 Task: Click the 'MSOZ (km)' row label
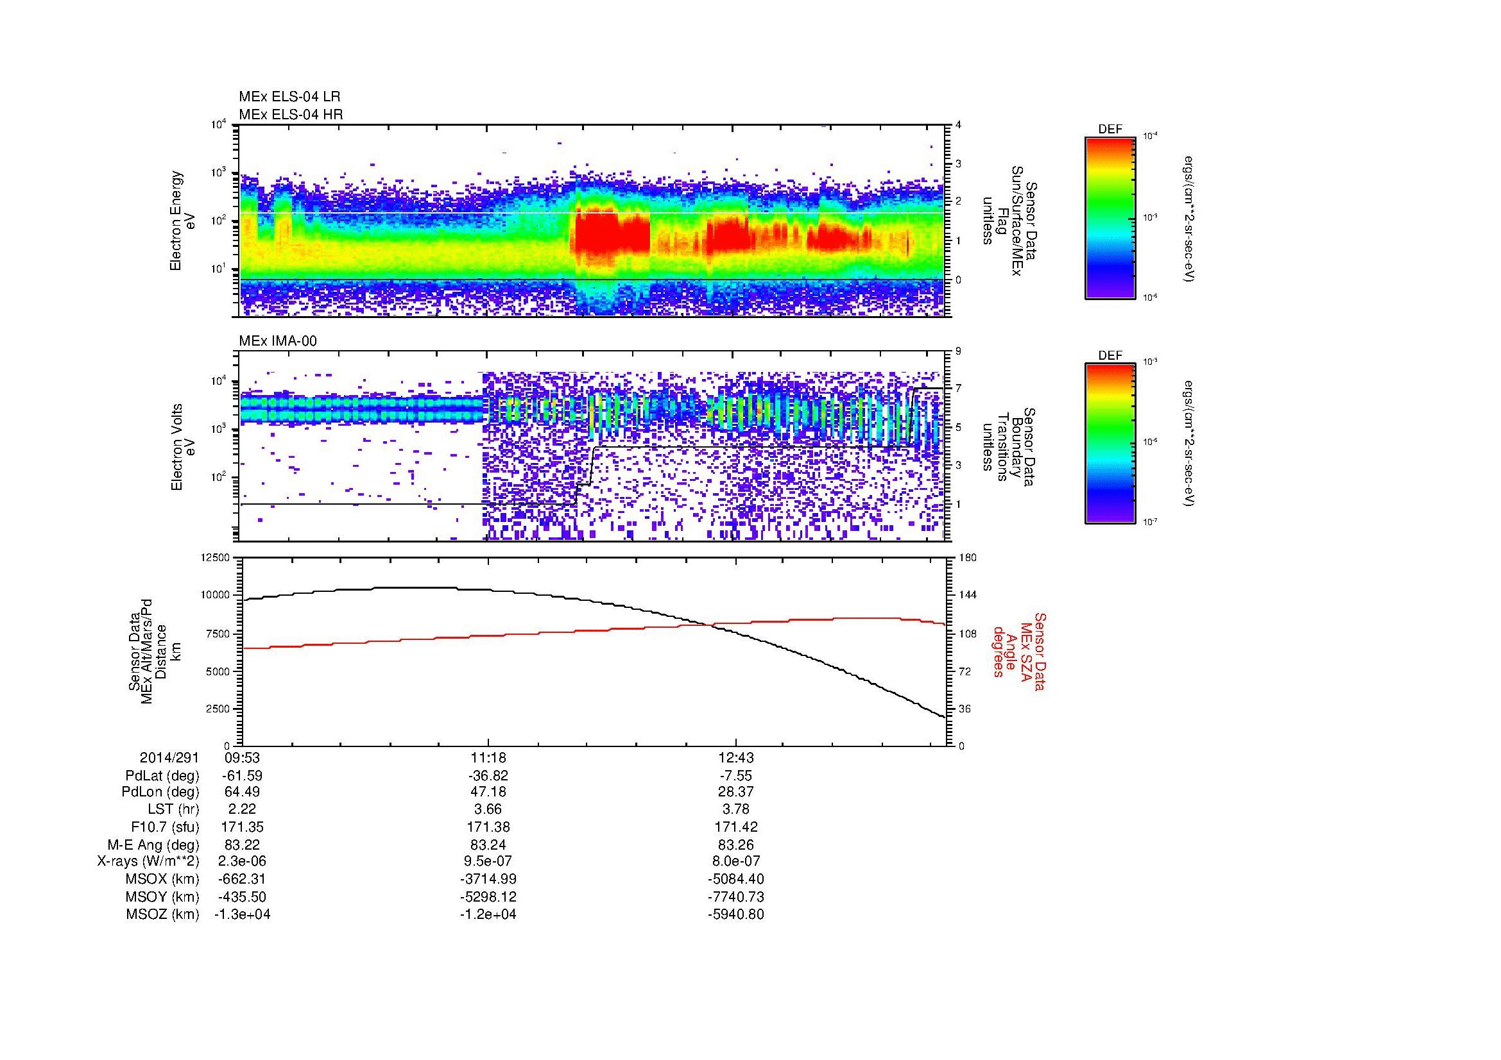point(163,914)
